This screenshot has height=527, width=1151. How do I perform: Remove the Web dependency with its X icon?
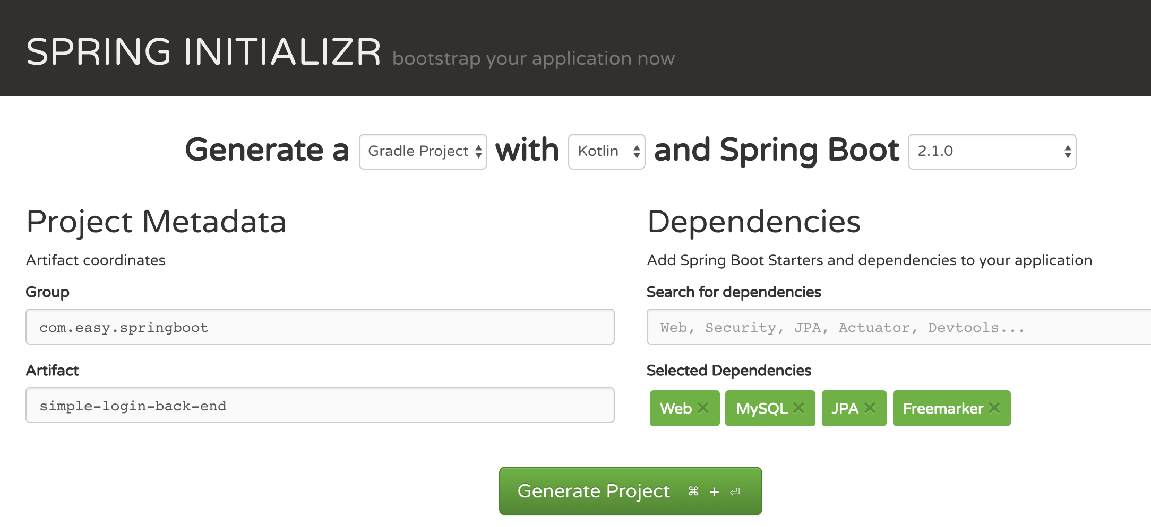pos(703,408)
